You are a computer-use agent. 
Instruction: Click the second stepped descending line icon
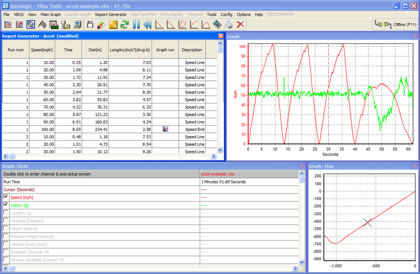(171, 25)
